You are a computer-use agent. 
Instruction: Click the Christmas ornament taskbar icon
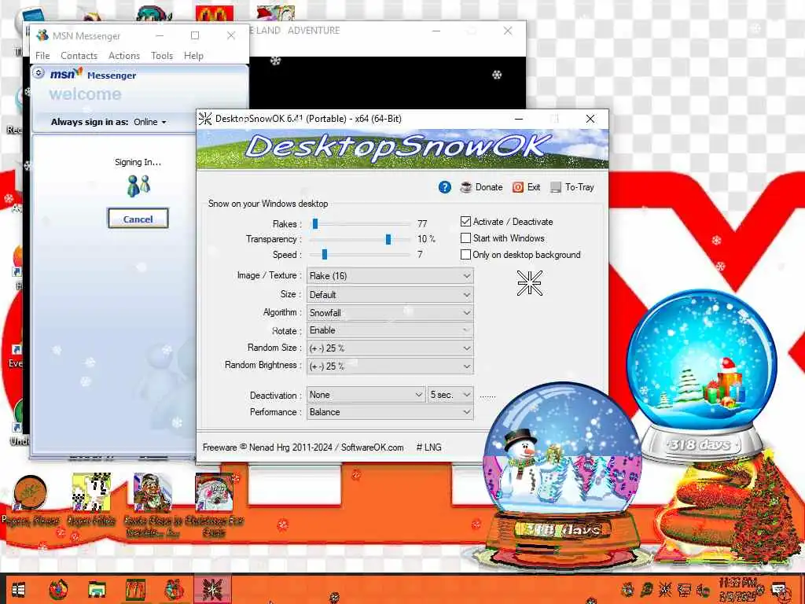coord(174,590)
